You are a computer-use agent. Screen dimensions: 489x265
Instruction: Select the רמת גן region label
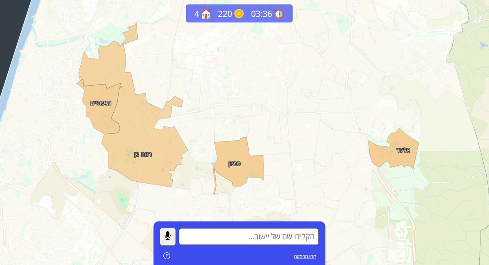(x=143, y=154)
